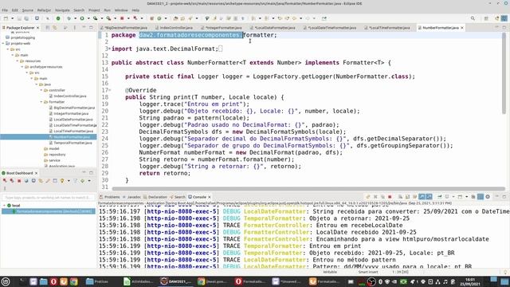The image size is (510, 287).
Task: Collapse the controller folder in Package Explorer
Action: click(41, 90)
